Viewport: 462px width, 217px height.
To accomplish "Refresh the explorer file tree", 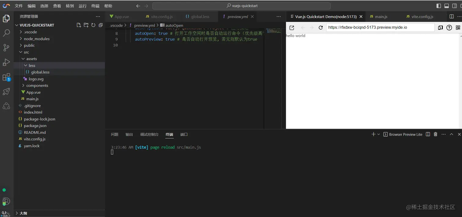I will [x=93, y=25].
